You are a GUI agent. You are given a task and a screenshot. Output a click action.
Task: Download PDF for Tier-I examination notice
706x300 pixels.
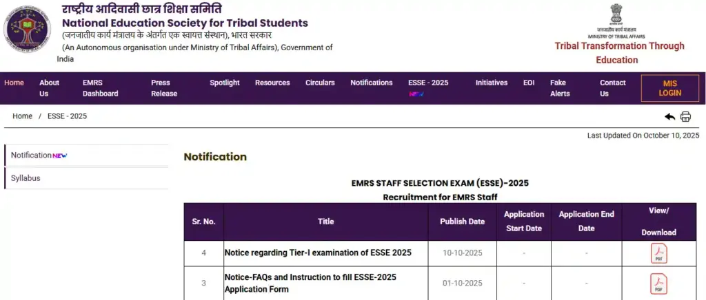tap(658, 253)
